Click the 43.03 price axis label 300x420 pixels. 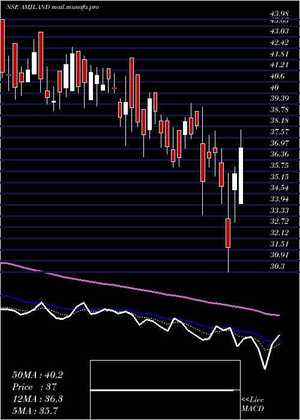coord(280,31)
